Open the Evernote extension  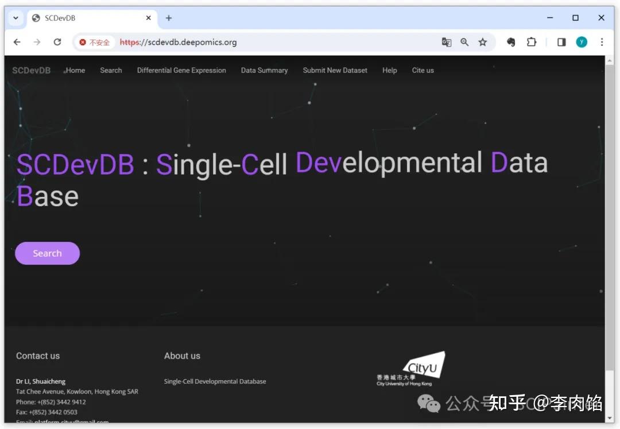[510, 42]
